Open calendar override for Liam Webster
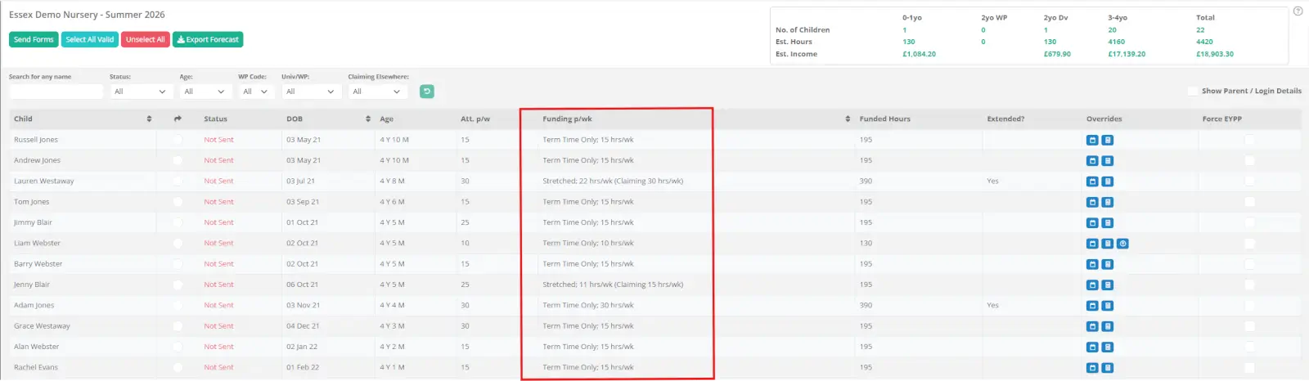This screenshot has height=381, width=1309. (1091, 244)
